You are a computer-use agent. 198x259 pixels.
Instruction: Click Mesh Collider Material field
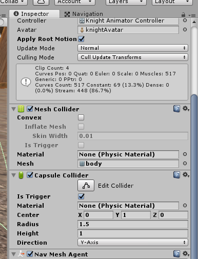pyautogui.click(x=128, y=154)
